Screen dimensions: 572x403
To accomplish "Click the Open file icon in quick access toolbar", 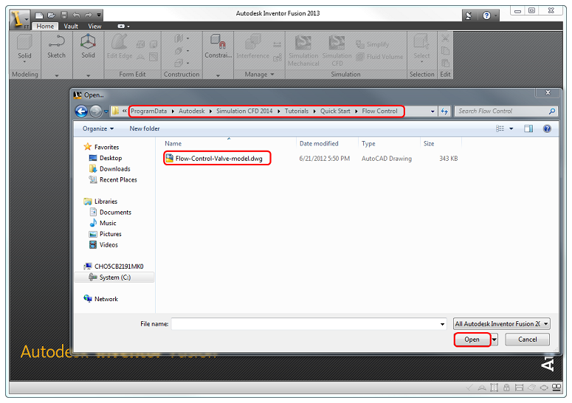I will point(52,15).
